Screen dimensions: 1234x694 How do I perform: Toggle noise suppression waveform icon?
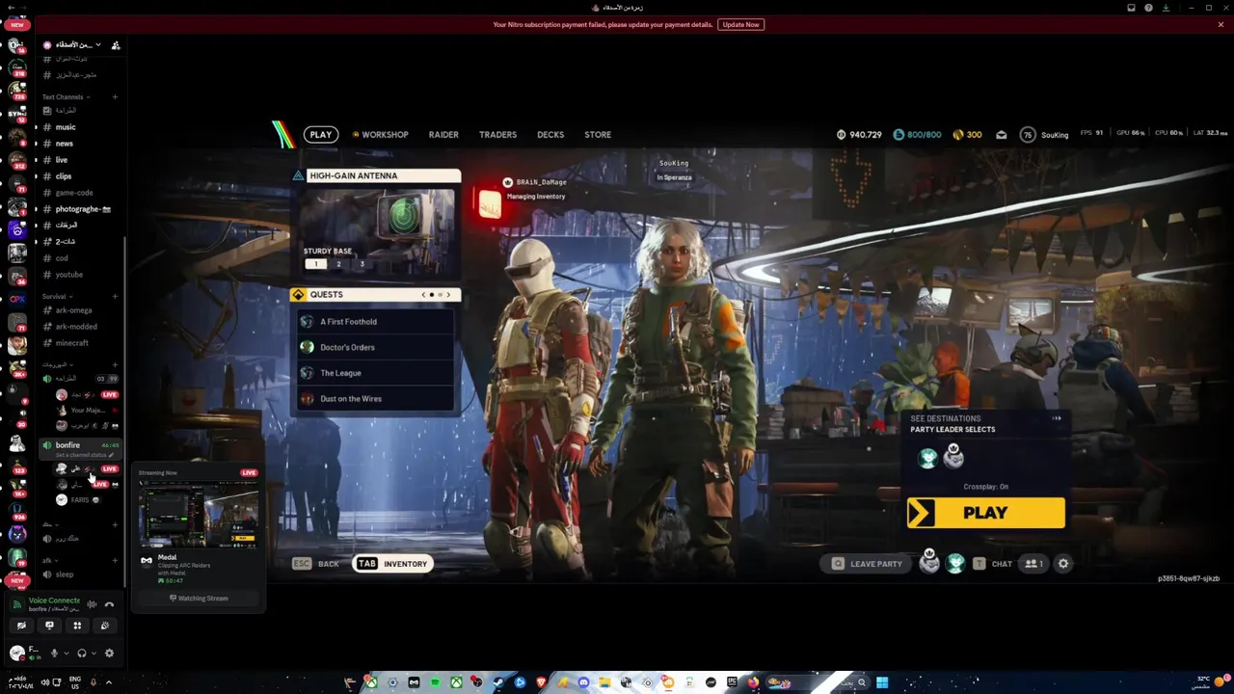[92, 604]
